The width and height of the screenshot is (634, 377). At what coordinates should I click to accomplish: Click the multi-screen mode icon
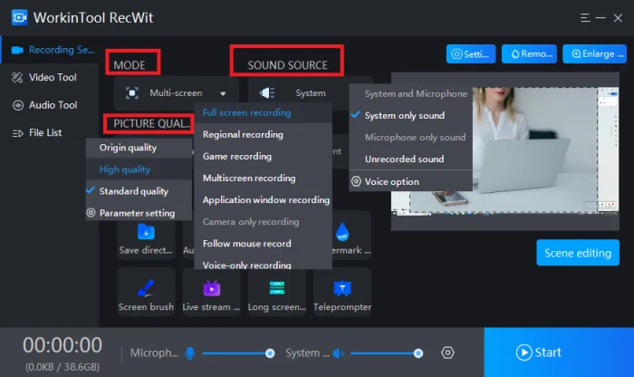tap(132, 93)
